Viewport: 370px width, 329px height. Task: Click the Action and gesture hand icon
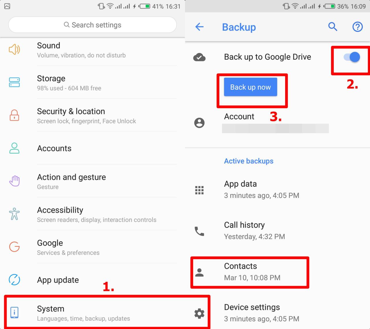14,181
